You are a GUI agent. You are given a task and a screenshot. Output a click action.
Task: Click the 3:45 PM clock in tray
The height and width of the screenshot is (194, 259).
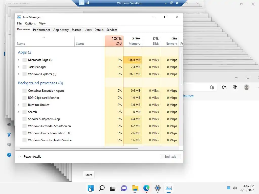pyautogui.click(x=248, y=186)
